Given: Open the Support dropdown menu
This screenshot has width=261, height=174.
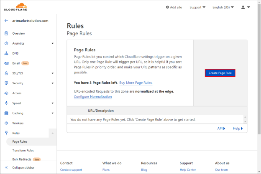Looking at the screenshot, I should coord(197,8).
